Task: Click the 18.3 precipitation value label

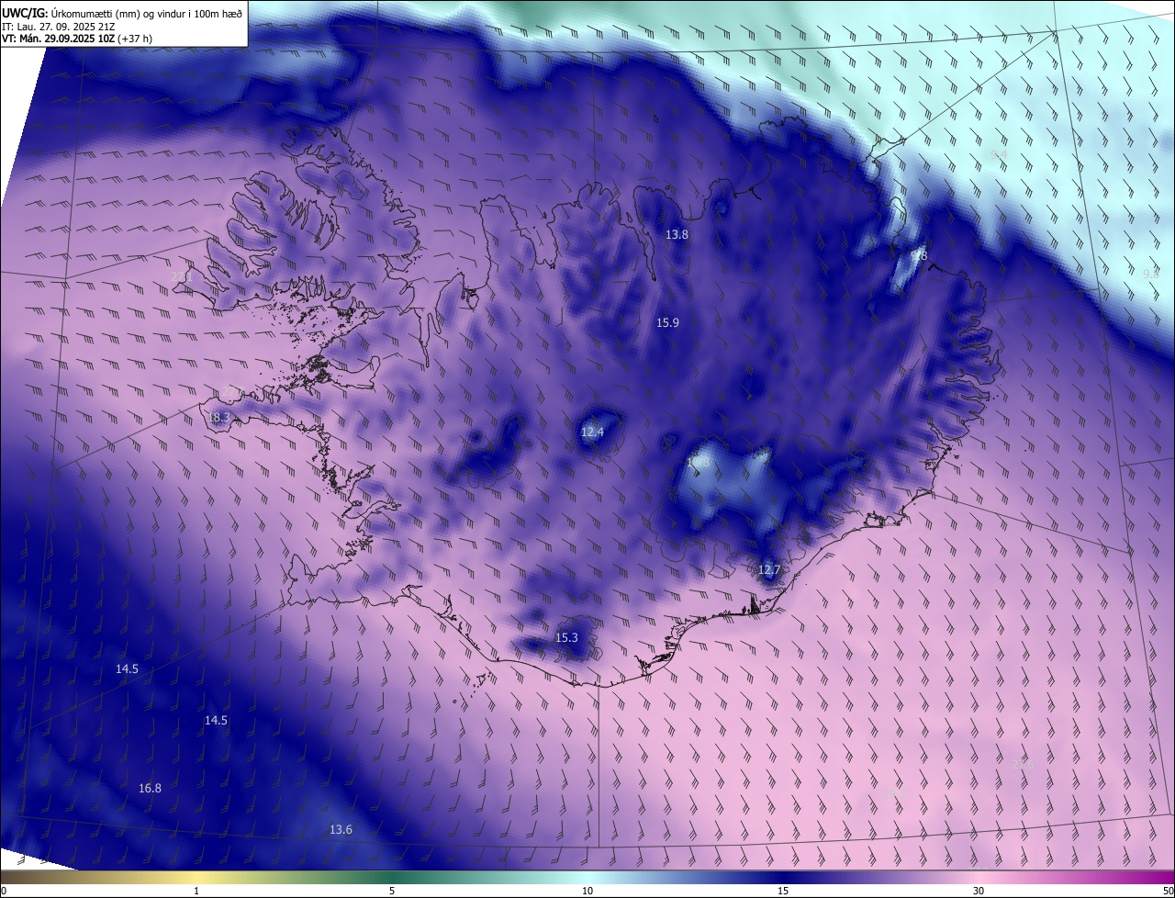Action: coord(218,418)
